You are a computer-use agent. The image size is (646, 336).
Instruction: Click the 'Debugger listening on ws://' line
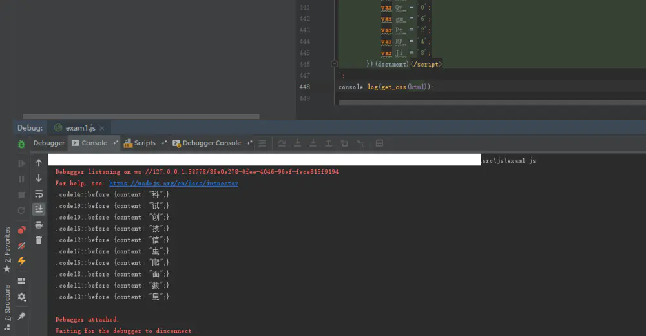click(197, 172)
